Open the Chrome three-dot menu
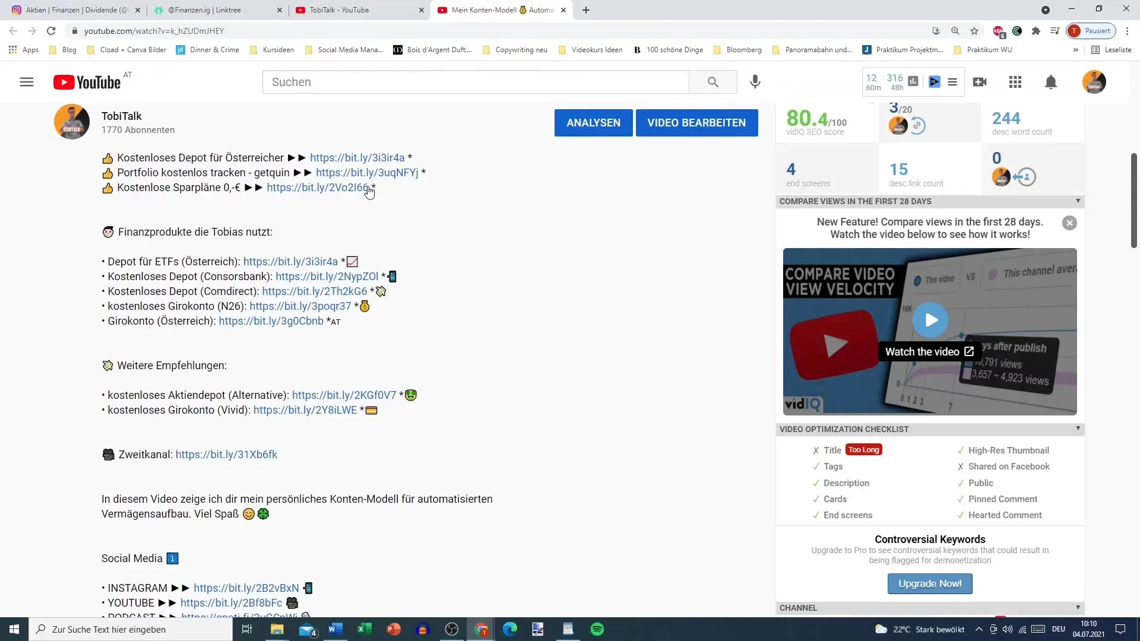 click(1127, 31)
